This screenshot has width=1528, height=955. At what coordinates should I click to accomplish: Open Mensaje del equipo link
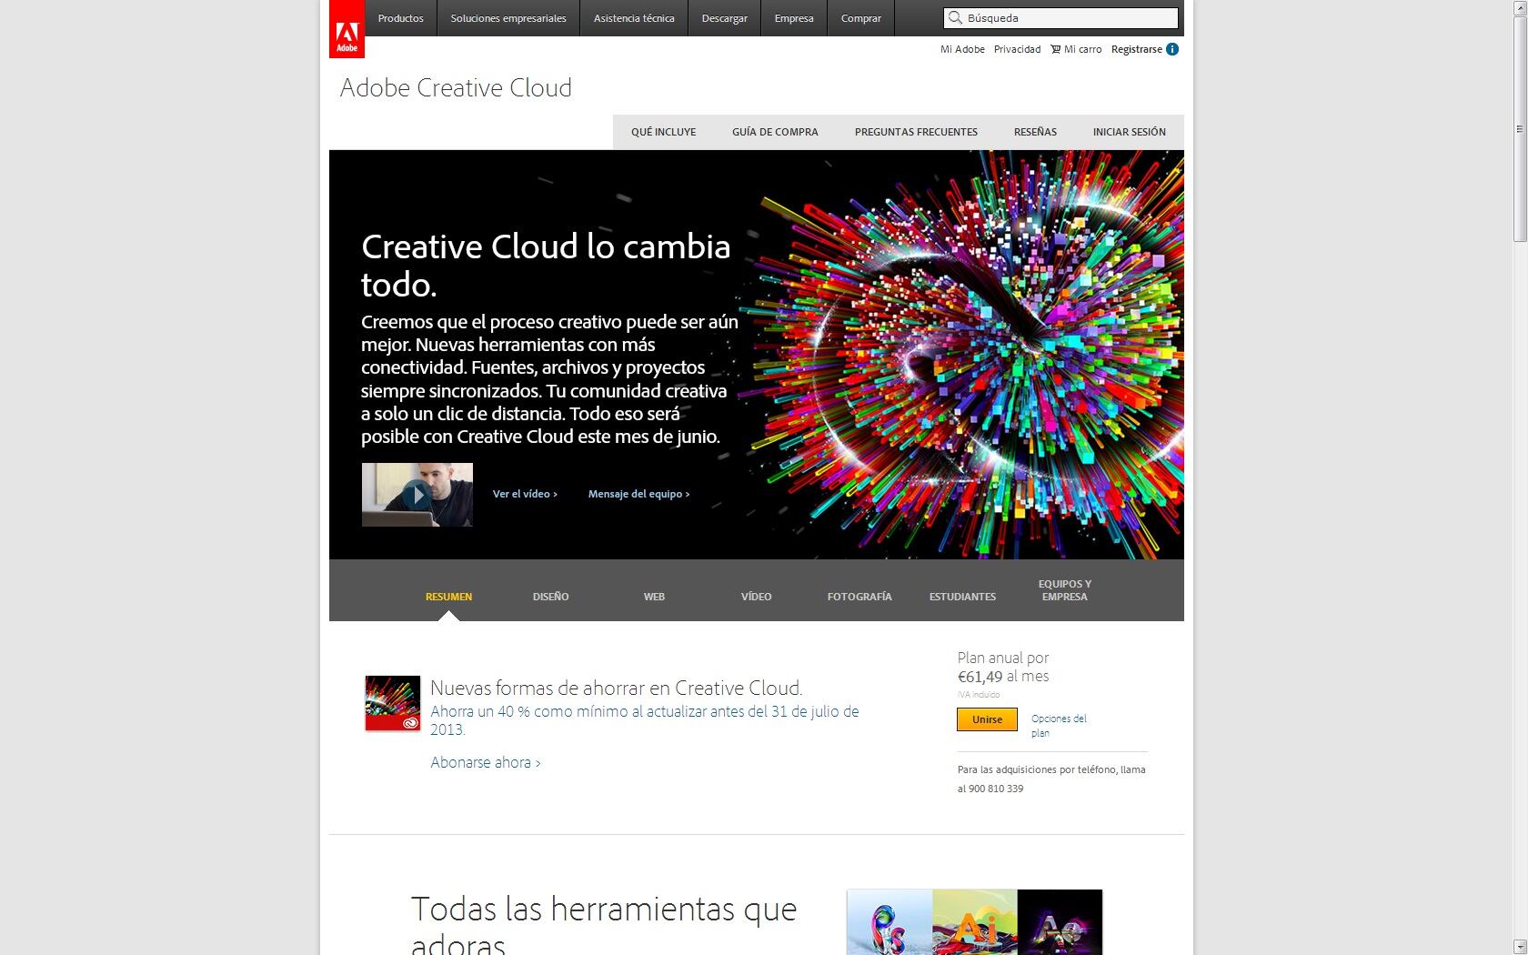[x=638, y=494]
